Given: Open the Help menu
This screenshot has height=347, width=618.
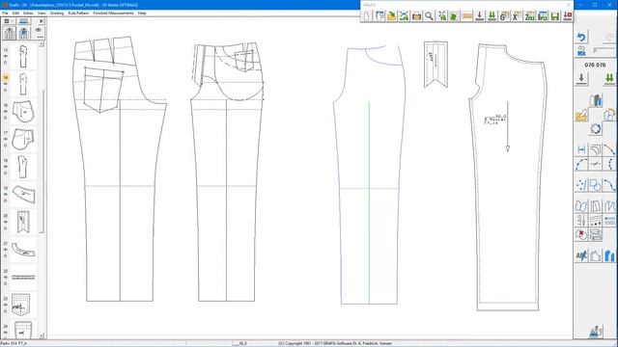Looking at the screenshot, I should coord(142,13).
